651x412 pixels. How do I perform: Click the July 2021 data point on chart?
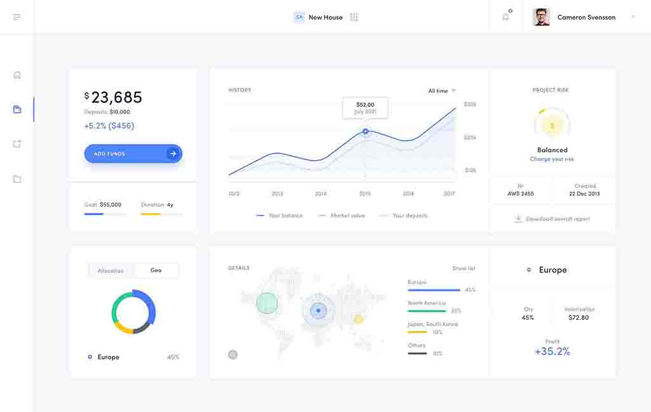[x=366, y=131]
